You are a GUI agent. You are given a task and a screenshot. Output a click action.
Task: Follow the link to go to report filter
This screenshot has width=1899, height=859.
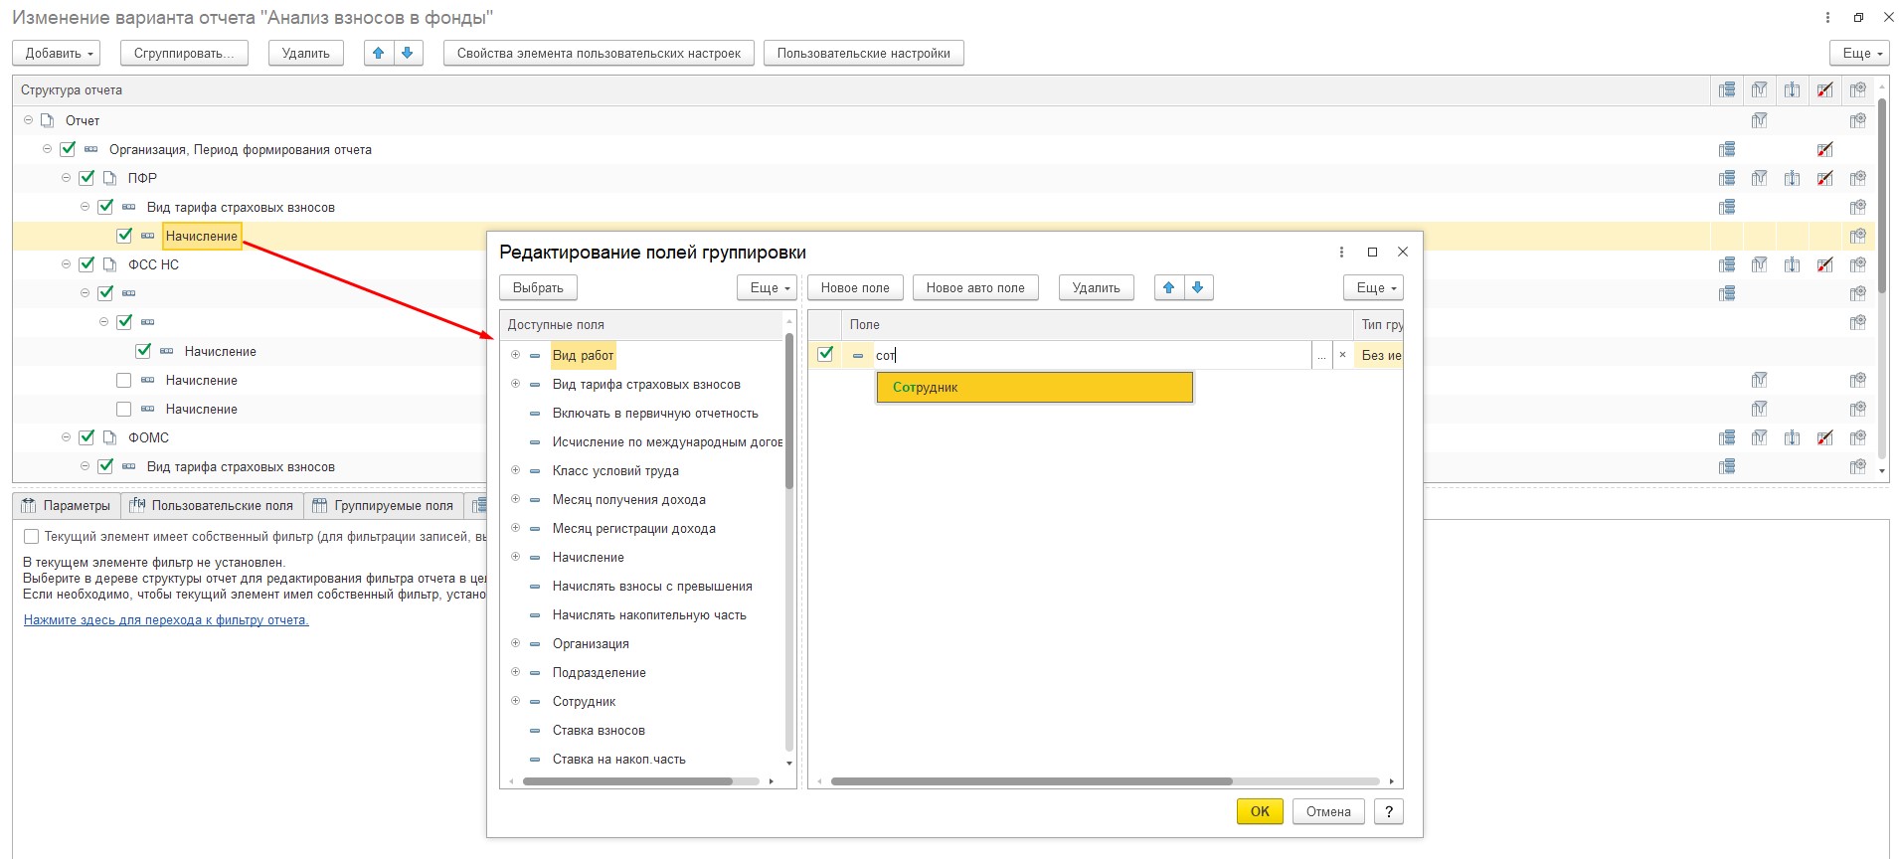point(166,620)
